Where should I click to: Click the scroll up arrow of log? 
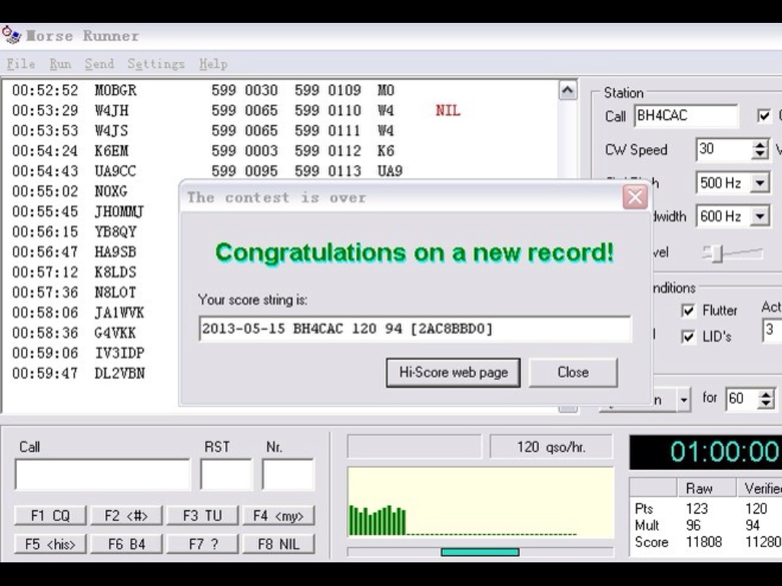click(x=567, y=90)
